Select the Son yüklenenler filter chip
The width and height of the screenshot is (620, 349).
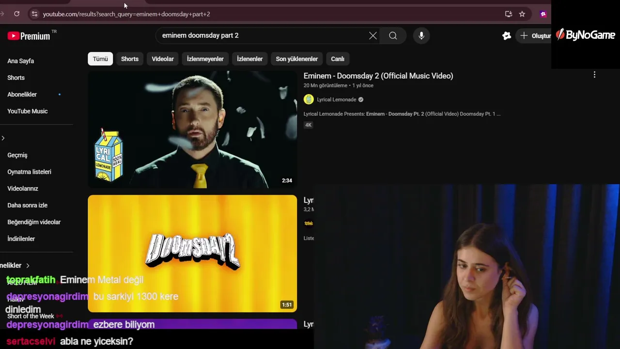click(297, 59)
